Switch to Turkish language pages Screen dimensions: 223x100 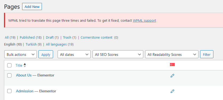(x=31, y=44)
